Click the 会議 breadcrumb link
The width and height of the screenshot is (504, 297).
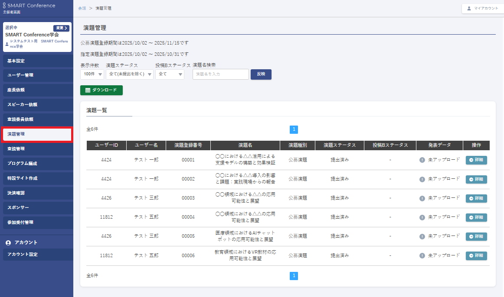point(82,8)
